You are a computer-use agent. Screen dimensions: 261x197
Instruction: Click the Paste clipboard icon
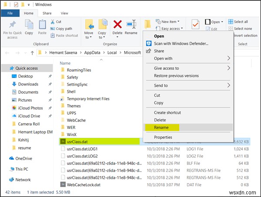[42, 24]
